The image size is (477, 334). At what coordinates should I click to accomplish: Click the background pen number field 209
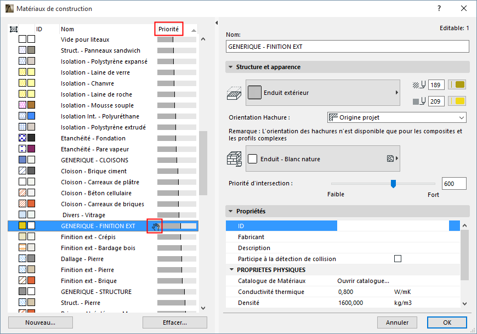pos(436,101)
